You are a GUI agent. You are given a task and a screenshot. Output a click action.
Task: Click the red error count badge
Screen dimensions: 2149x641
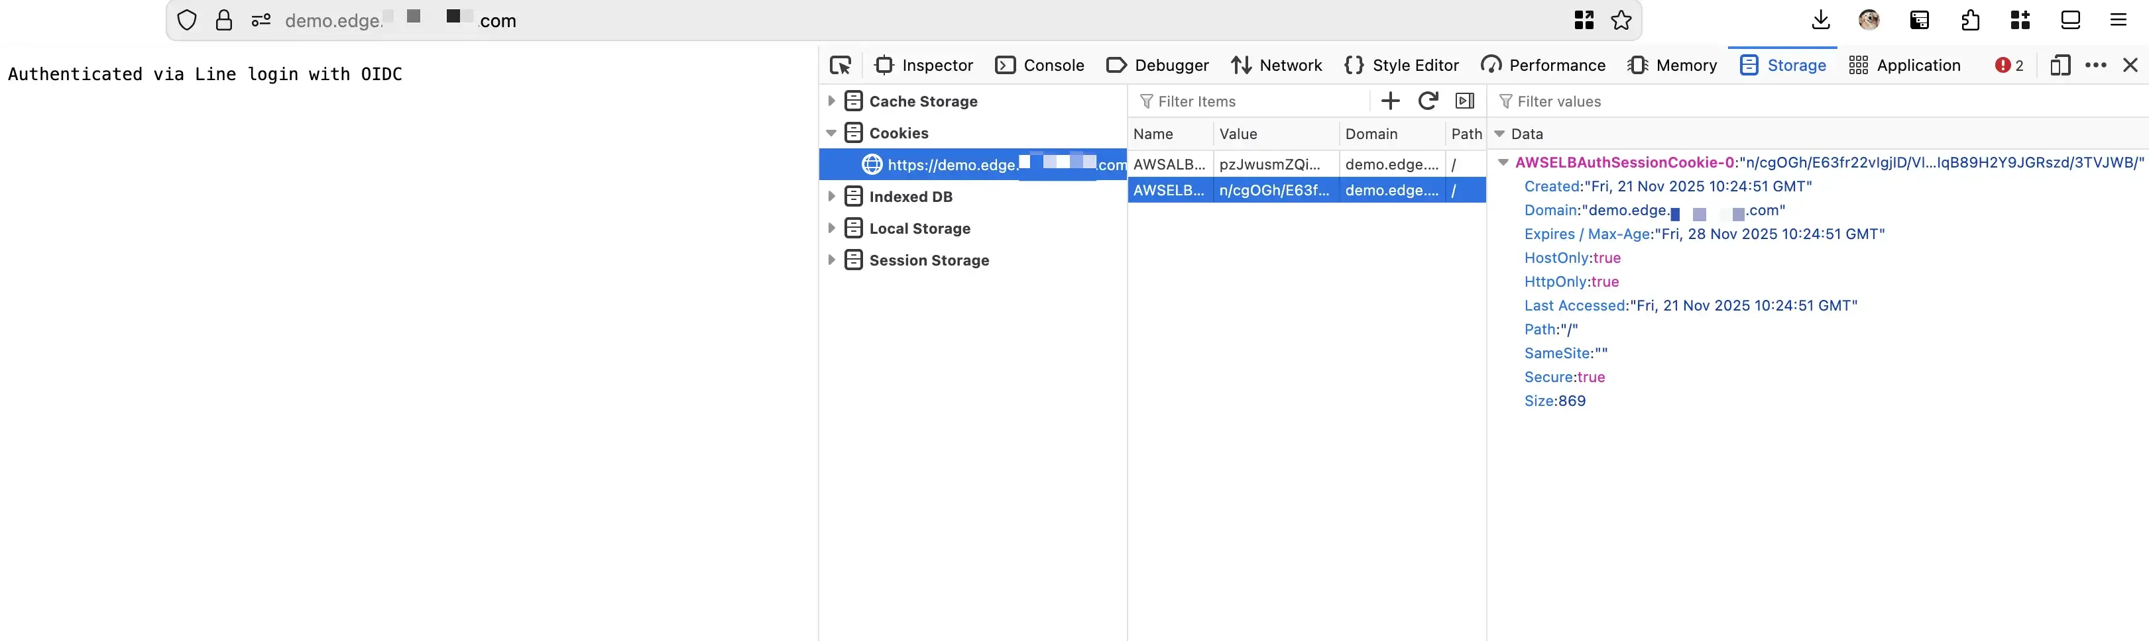[x=2009, y=65]
